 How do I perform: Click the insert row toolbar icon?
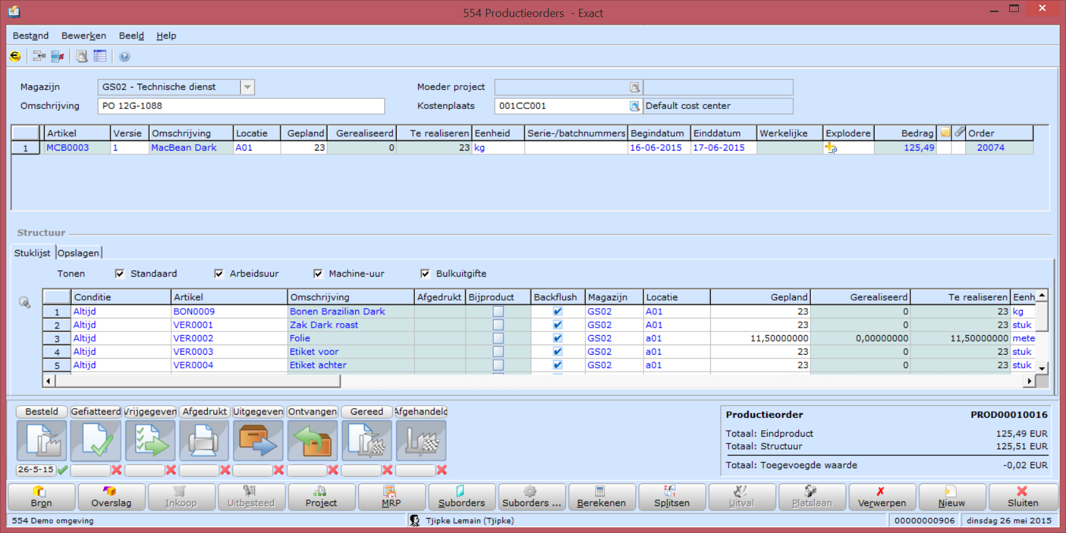(x=39, y=56)
